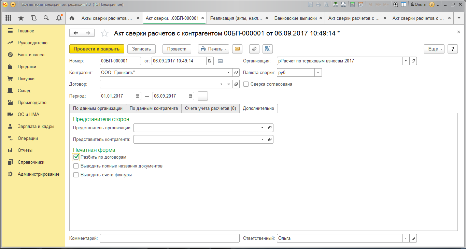Open calendar for period end 06.09.2017
This screenshot has width=466, height=249.
click(190, 96)
